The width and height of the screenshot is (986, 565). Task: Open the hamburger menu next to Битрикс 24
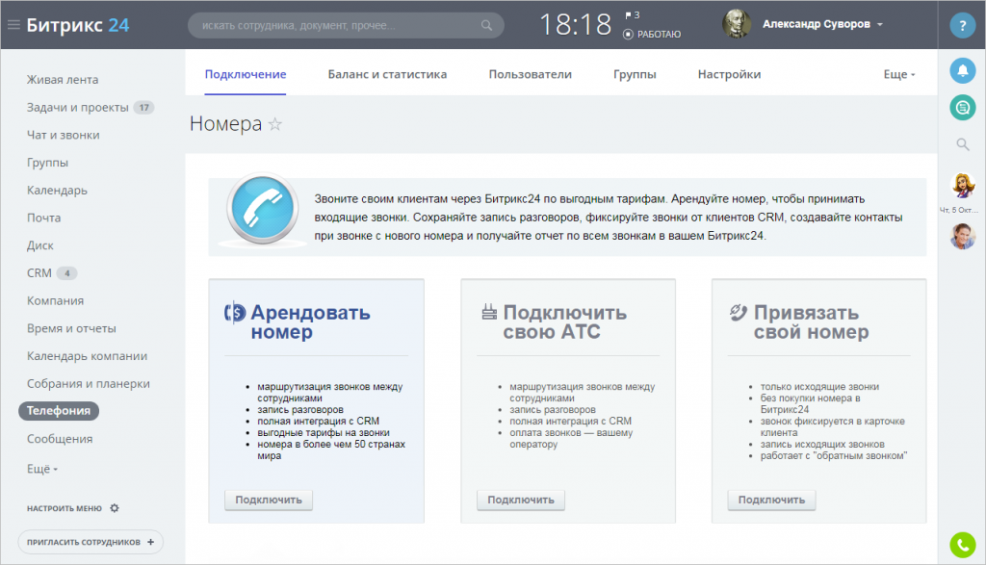(x=13, y=25)
